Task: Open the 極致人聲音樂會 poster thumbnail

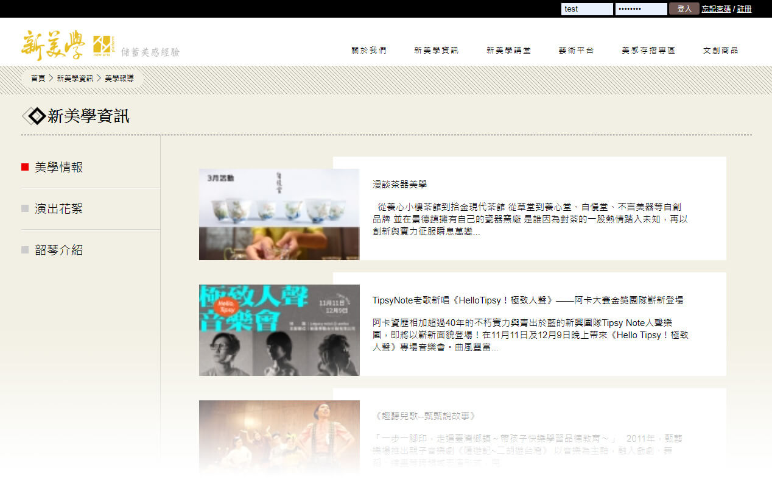Action: pos(279,330)
